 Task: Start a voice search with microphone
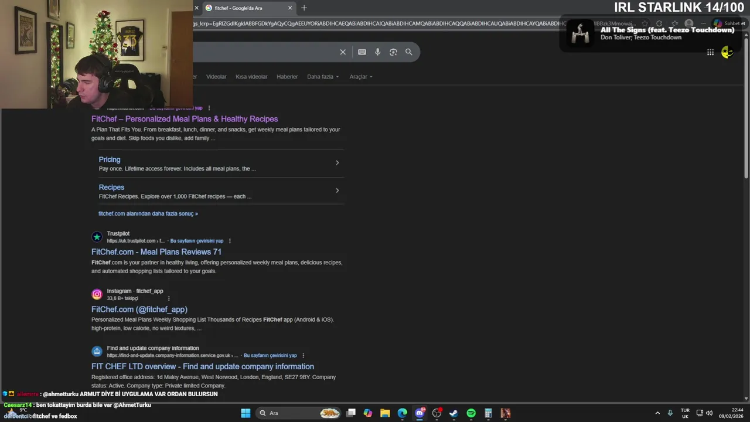point(377,52)
